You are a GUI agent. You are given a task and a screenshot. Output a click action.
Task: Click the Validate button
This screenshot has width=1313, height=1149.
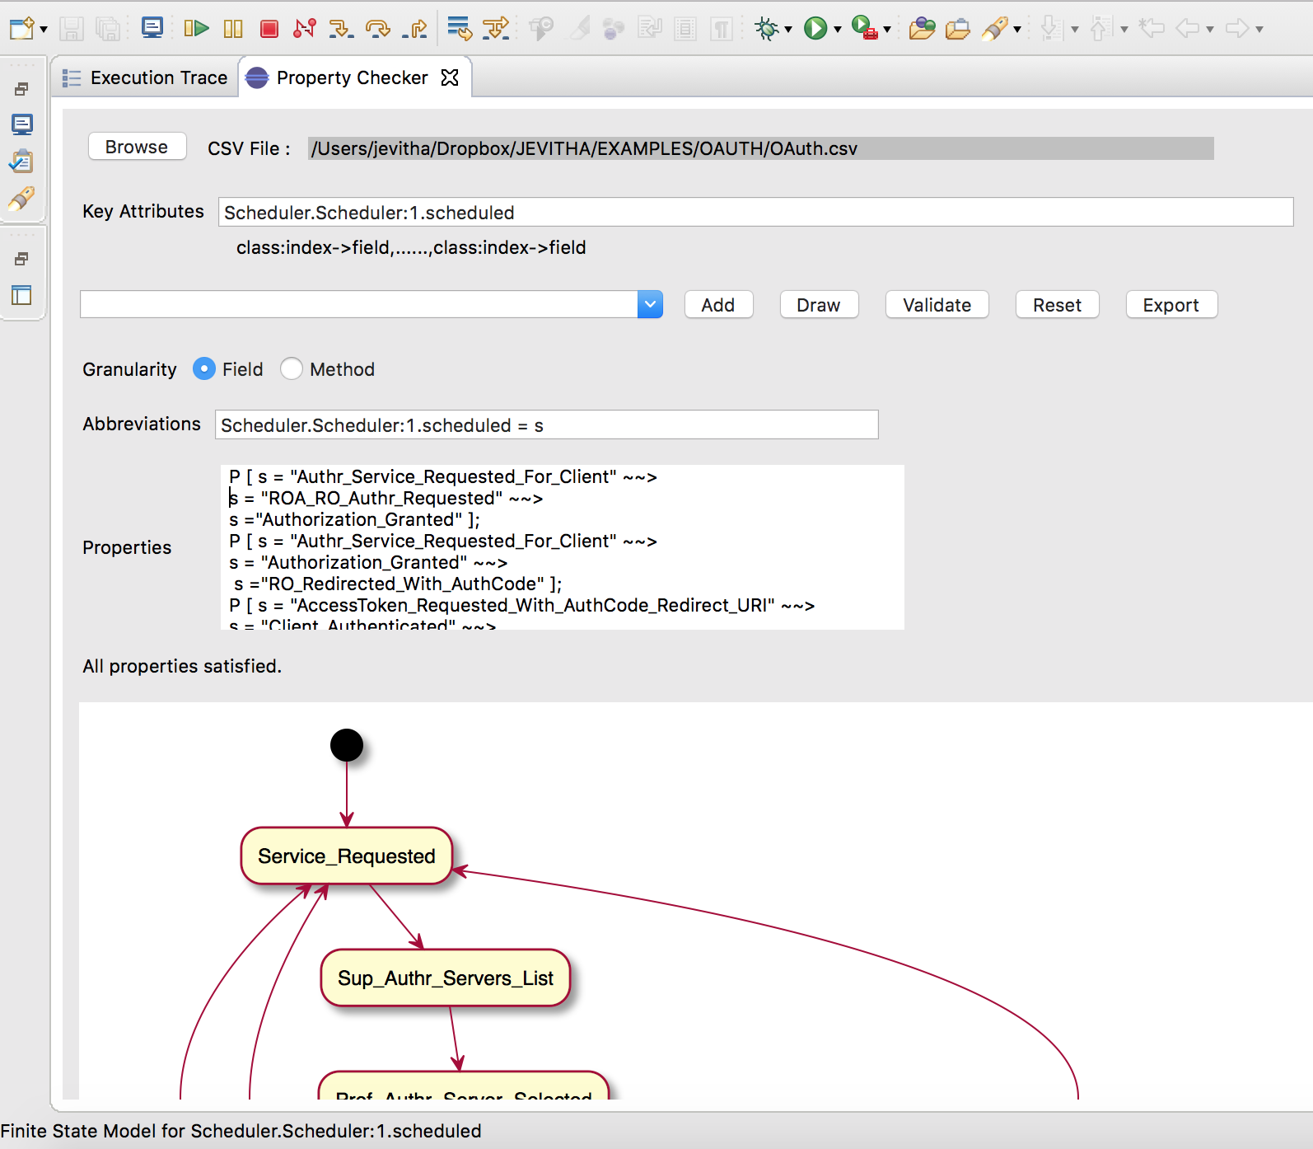coord(937,305)
